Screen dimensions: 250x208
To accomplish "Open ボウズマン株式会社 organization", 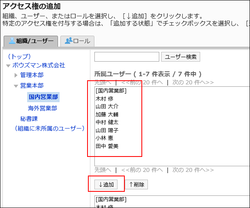I will point(38,65).
